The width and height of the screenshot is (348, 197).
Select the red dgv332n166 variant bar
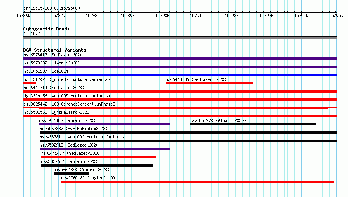180,100
